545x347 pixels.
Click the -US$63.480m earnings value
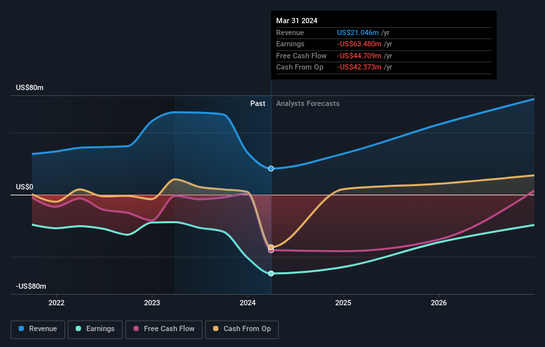pyautogui.click(x=359, y=44)
